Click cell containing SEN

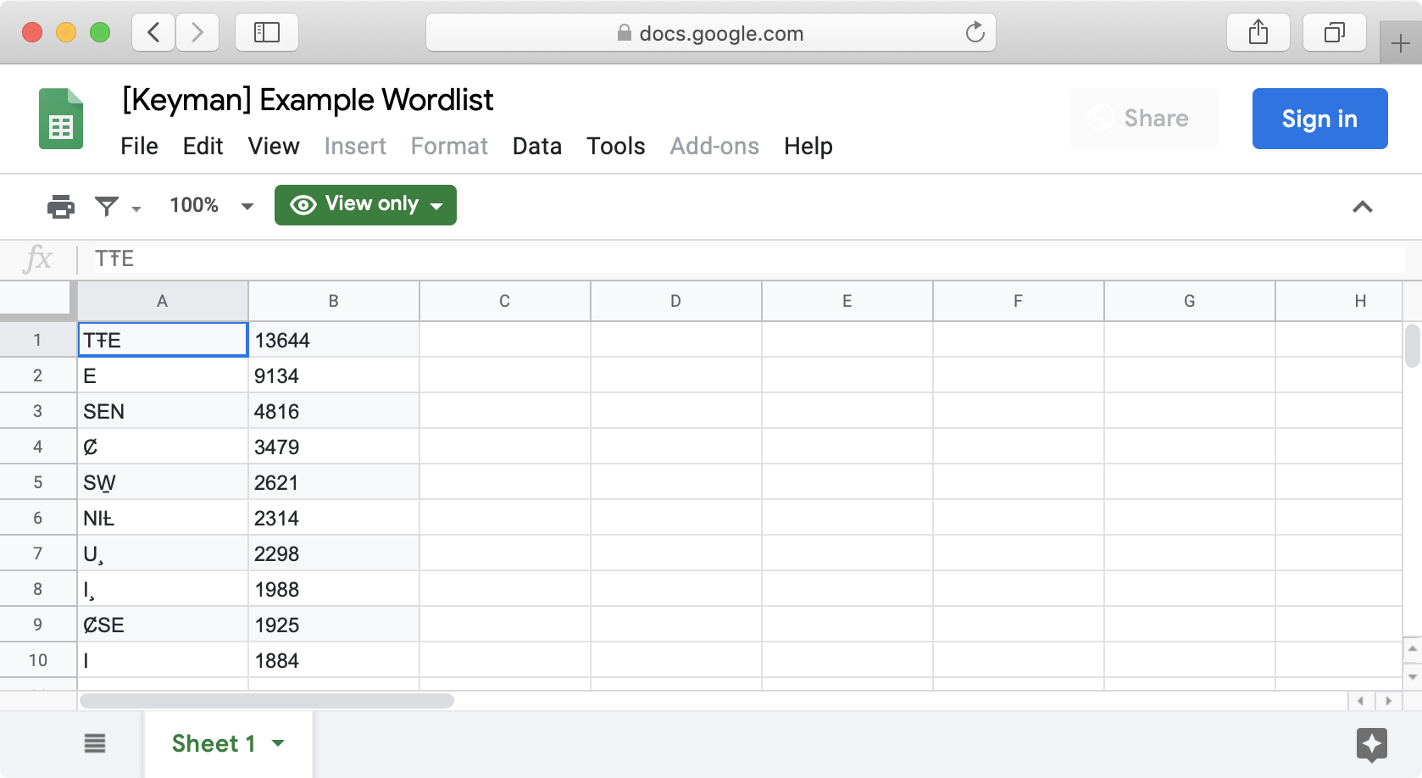pyautogui.click(x=163, y=411)
